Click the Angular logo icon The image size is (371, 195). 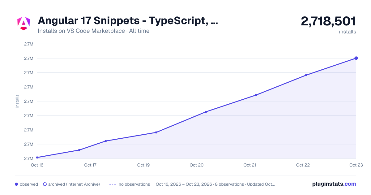[23, 24]
